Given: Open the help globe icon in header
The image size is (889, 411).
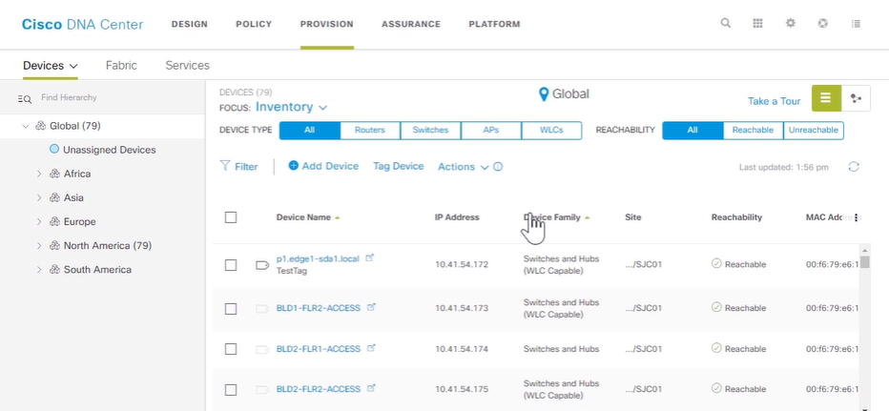Looking at the screenshot, I should click(x=823, y=23).
